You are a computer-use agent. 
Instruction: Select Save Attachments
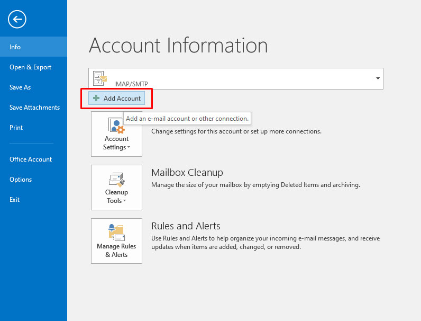pyautogui.click(x=33, y=108)
